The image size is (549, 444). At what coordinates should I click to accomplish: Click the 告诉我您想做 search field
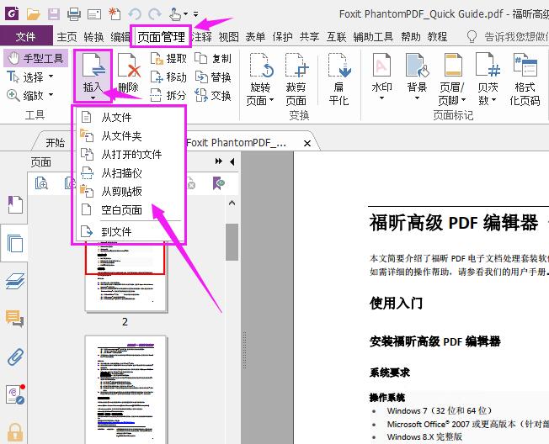(x=514, y=37)
